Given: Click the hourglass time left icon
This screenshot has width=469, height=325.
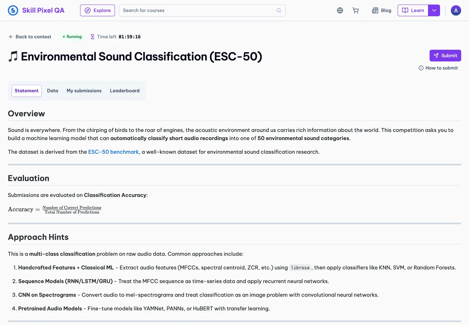Looking at the screenshot, I should point(92,37).
